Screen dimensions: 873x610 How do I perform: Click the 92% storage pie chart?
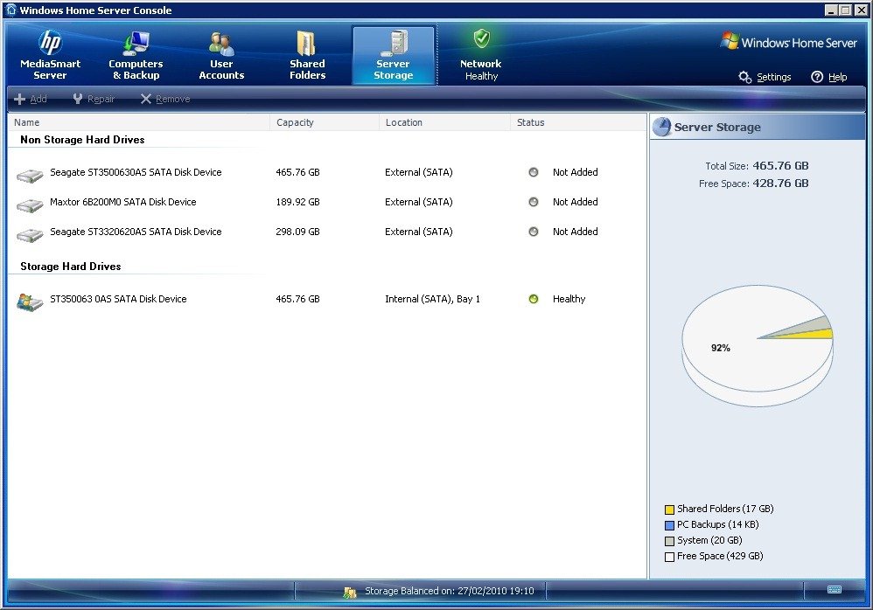(758, 344)
